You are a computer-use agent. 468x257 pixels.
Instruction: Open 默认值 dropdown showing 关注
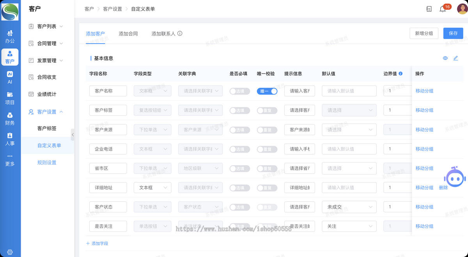[x=349, y=226]
